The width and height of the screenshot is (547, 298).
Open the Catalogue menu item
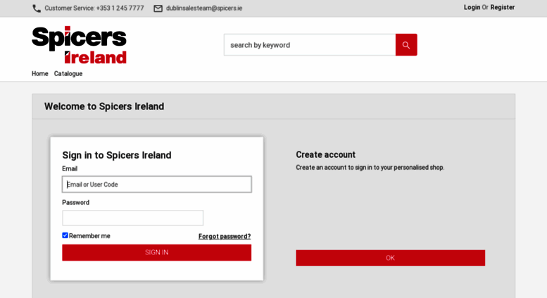pos(68,74)
